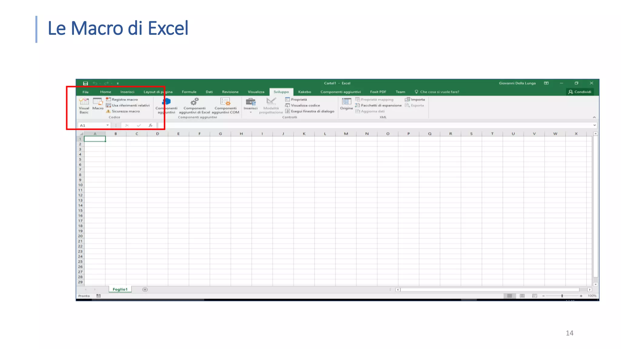Switch to the Foxit PDF tab
This screenshot has height=349, width=621.
378,92
